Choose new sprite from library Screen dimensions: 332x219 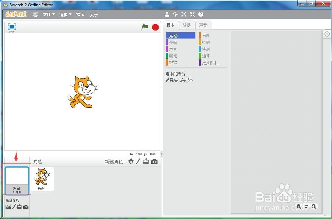tap(131, 161)
